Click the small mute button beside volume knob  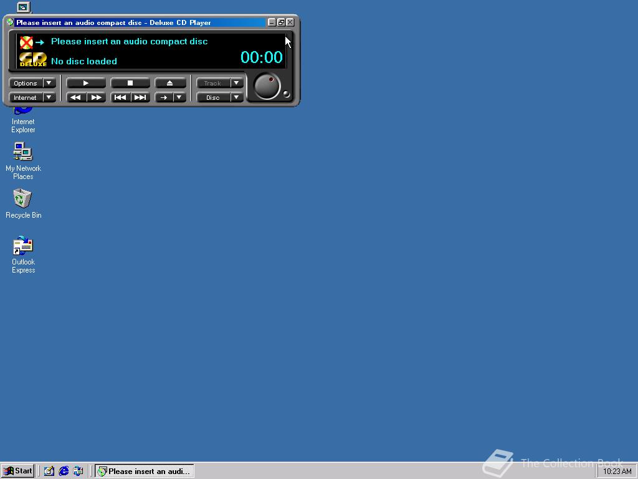click(x=287, y=94)
